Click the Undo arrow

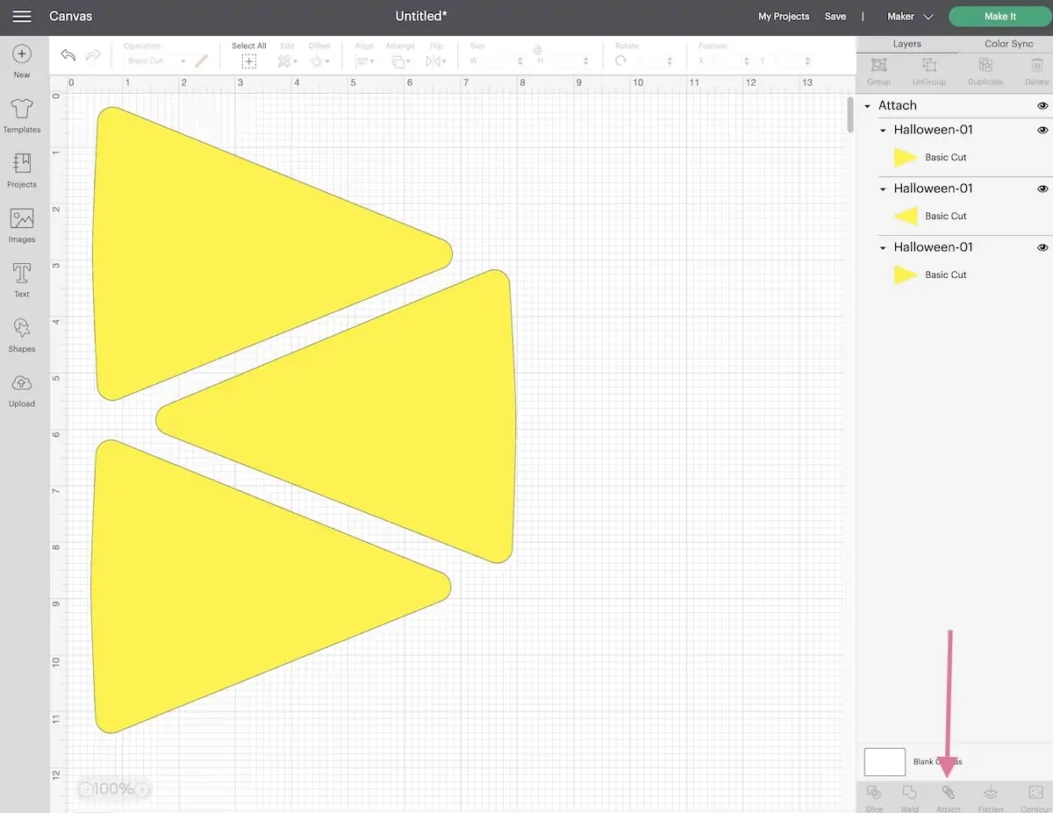[68, 55]
